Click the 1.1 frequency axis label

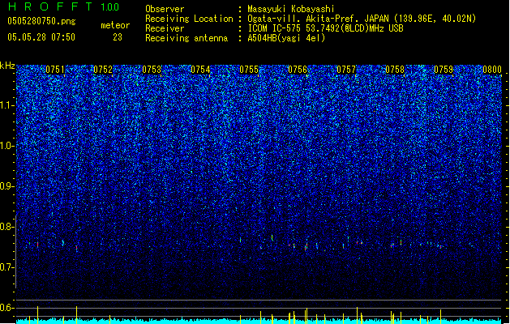(x=6, y=105)
